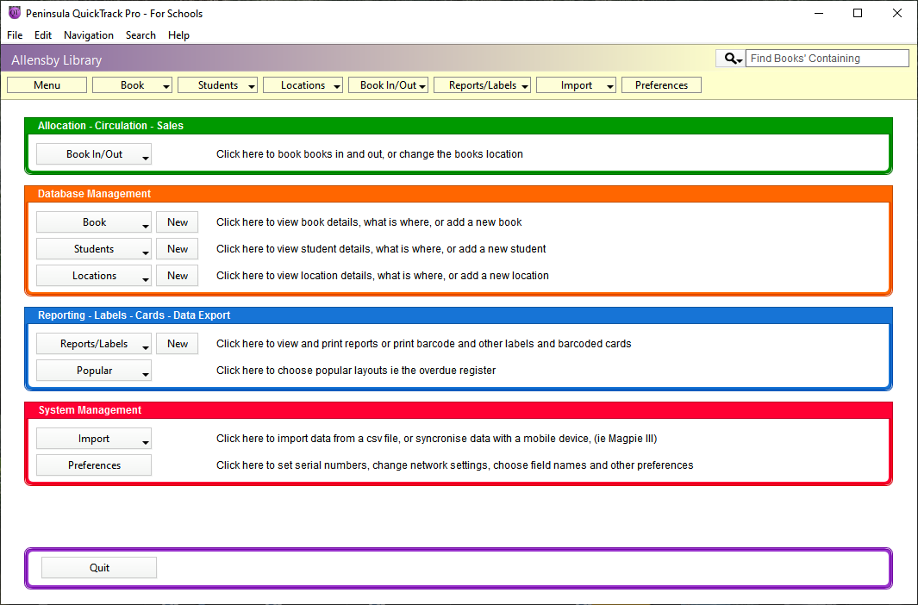
Task: Click the description about printing reports and barcode labels
Action: pos(424,344)
